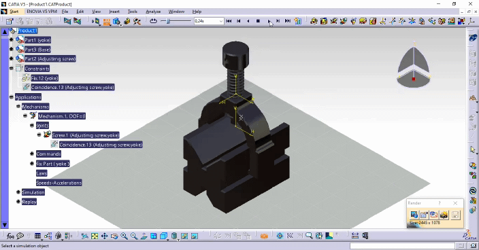Click the orange icon in bottom toolbar
Screen dimensions: 479x250
[x=264, y=236]
